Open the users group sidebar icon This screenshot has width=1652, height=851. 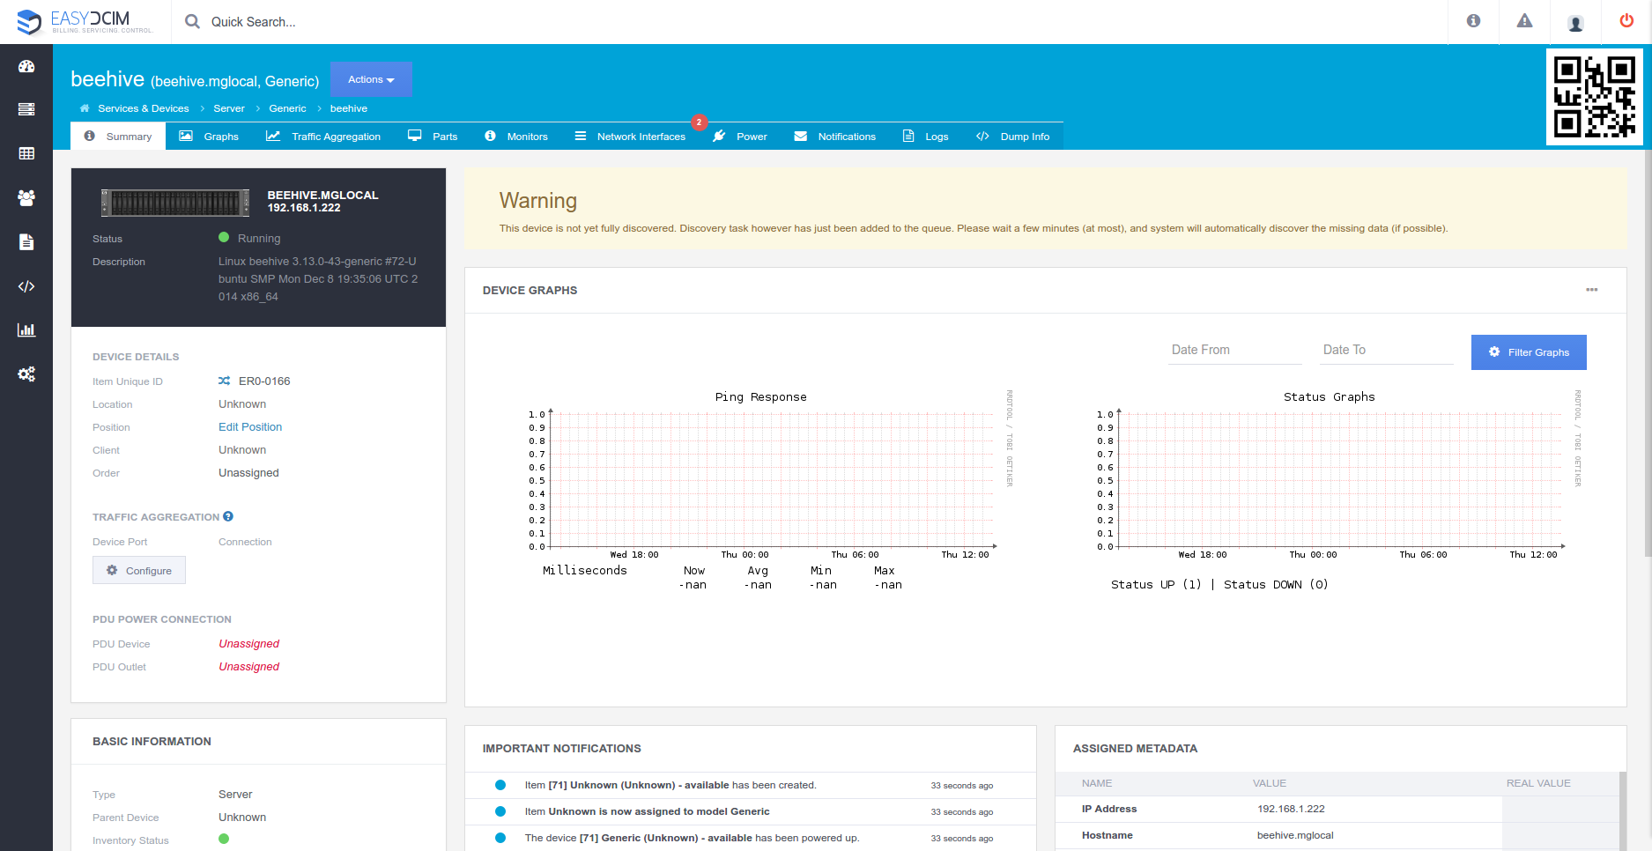click(x=26, y=198)
